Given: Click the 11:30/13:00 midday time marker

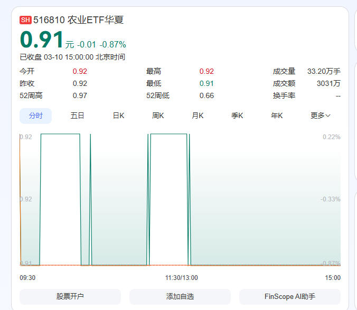Looking at the screenshot, I should [181, 277].
